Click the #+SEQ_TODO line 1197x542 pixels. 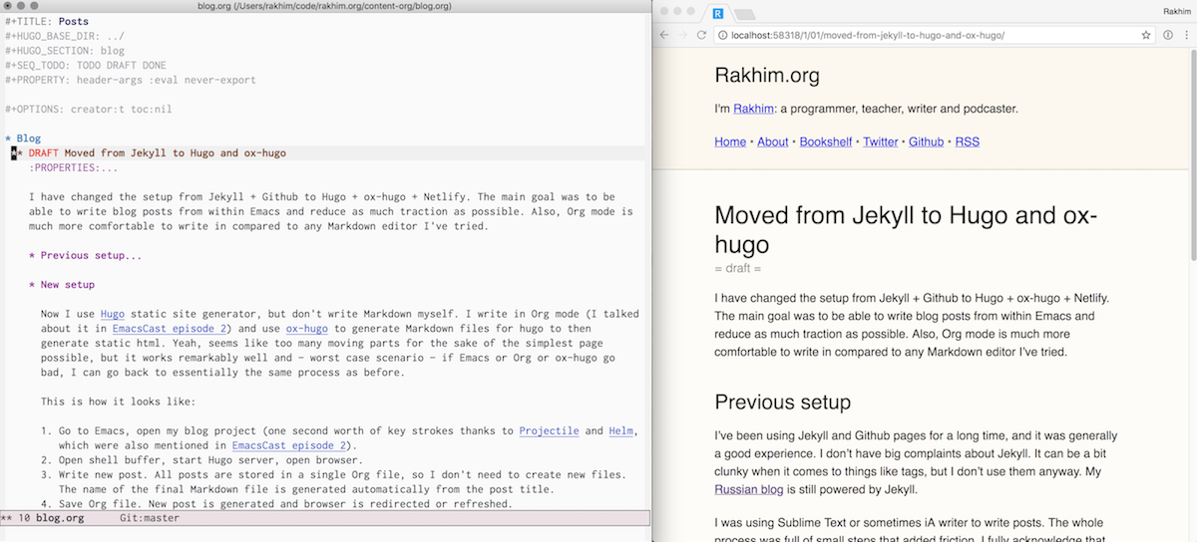86,65
